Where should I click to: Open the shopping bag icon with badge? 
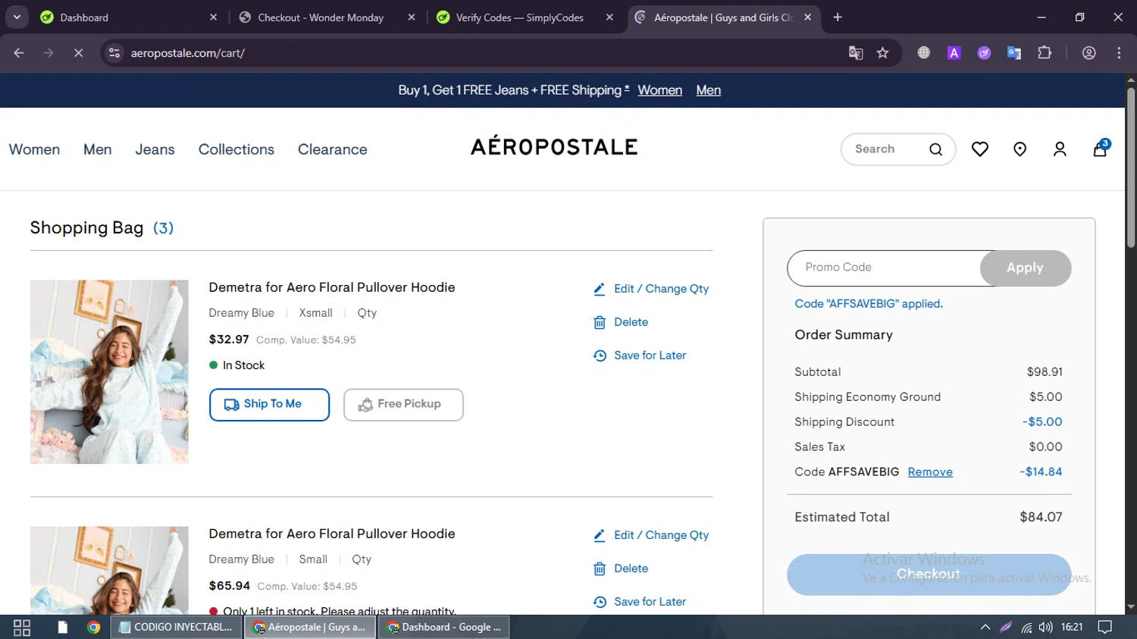click(1101, 148)
